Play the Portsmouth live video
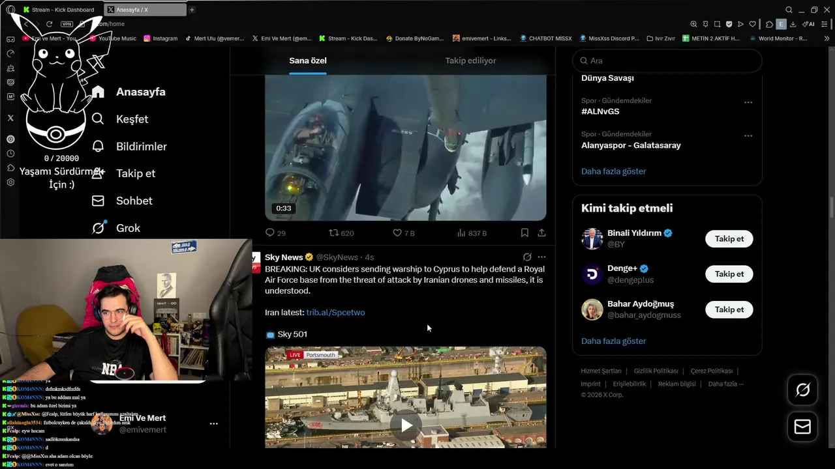This screenshot has height=469, width=835. coord(406,426)
